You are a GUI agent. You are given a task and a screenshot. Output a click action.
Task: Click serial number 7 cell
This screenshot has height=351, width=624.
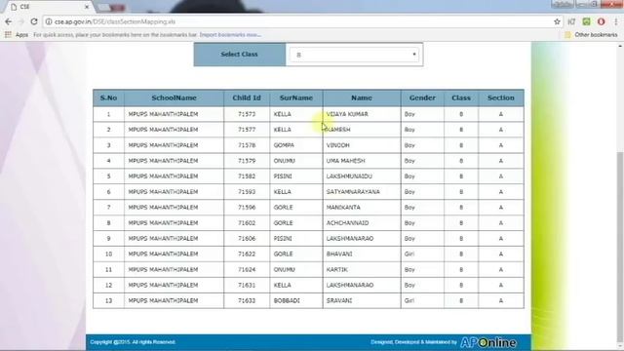tap(108, 208)
